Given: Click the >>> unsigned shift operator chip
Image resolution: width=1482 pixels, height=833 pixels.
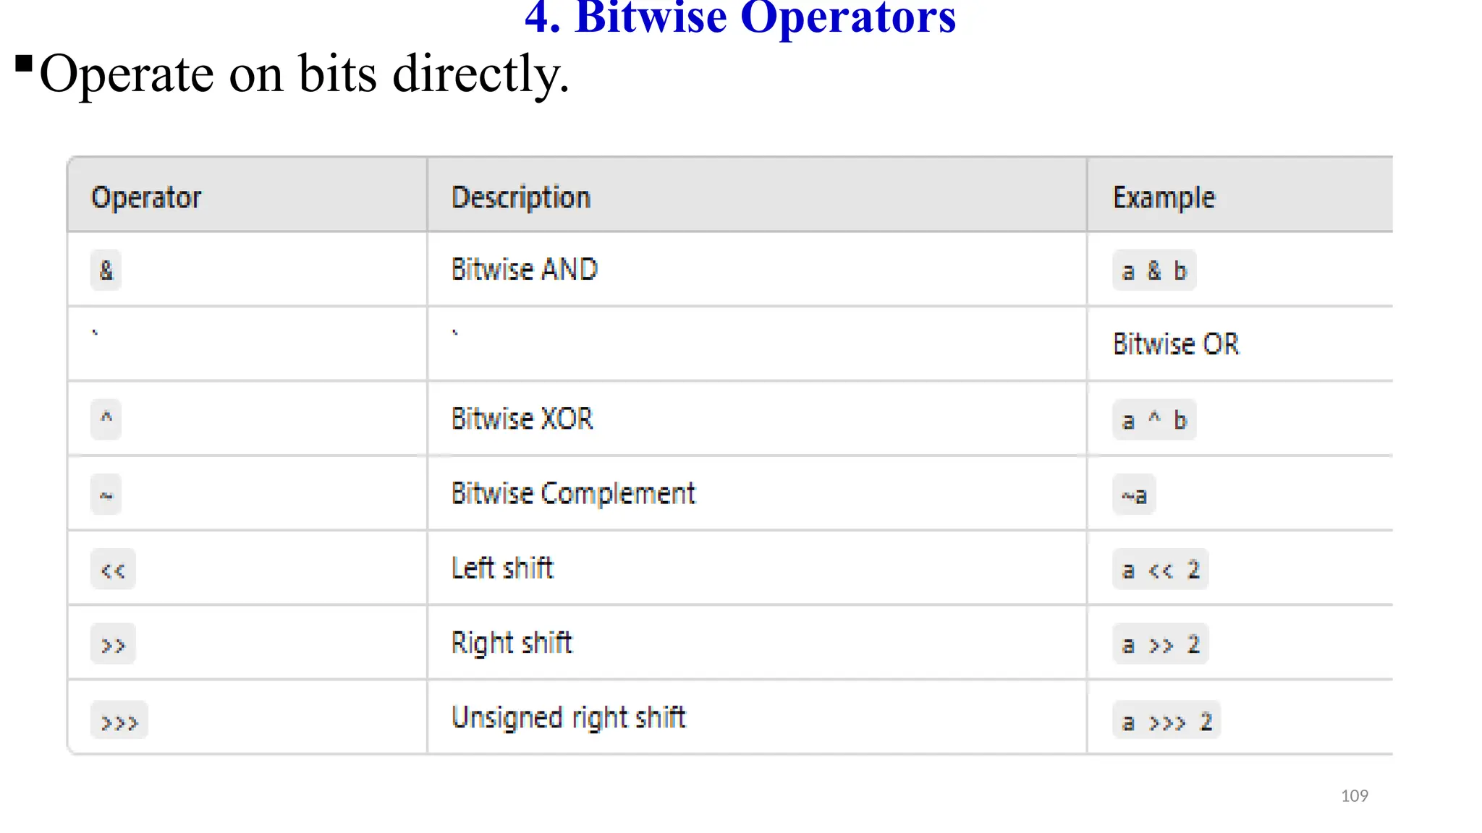Looking at the screenshot, I should pyautogui.click(x=119, y=720).
